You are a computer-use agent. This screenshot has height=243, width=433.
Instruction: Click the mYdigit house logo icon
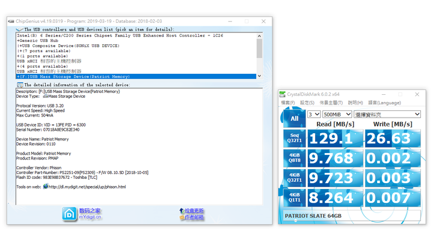[x=69, y=214]
